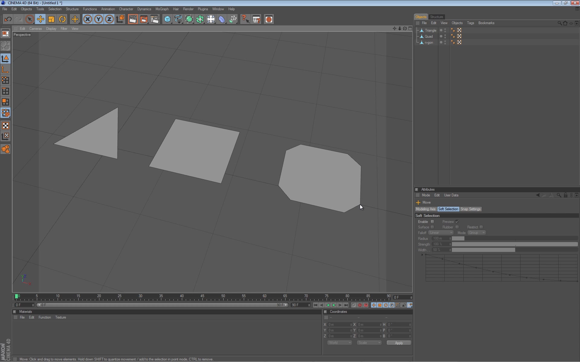The width and height of the screenshot is (580, 362).
Task: Uncheck the Preview checkbox
Action: [x=457, y=221]
